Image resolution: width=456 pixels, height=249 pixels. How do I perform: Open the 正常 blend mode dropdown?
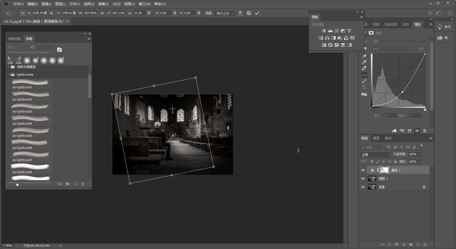coord(375,154)
